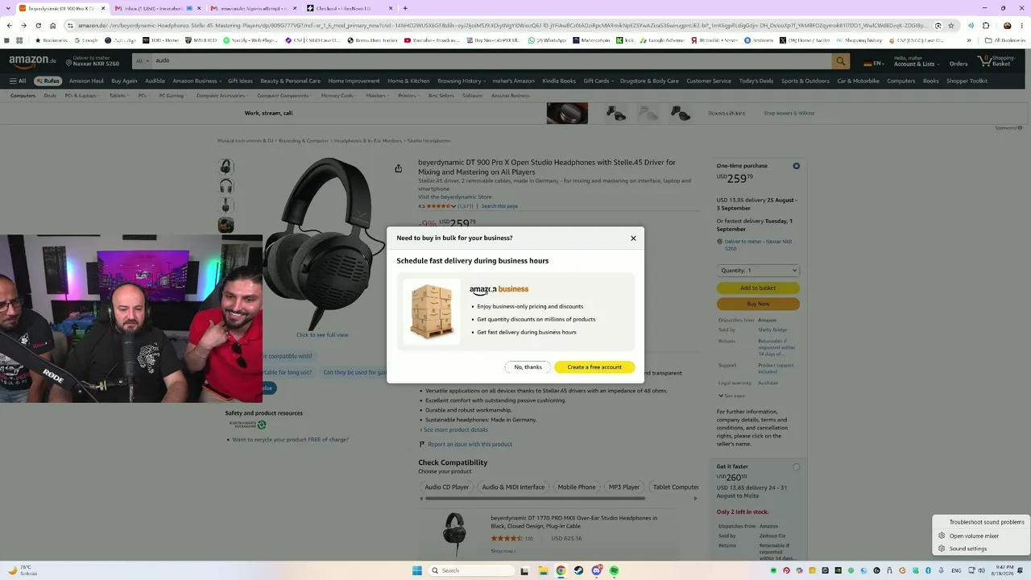
Task: Open a new browser tab
Action: pyautogui.click(x=405, y=8)
